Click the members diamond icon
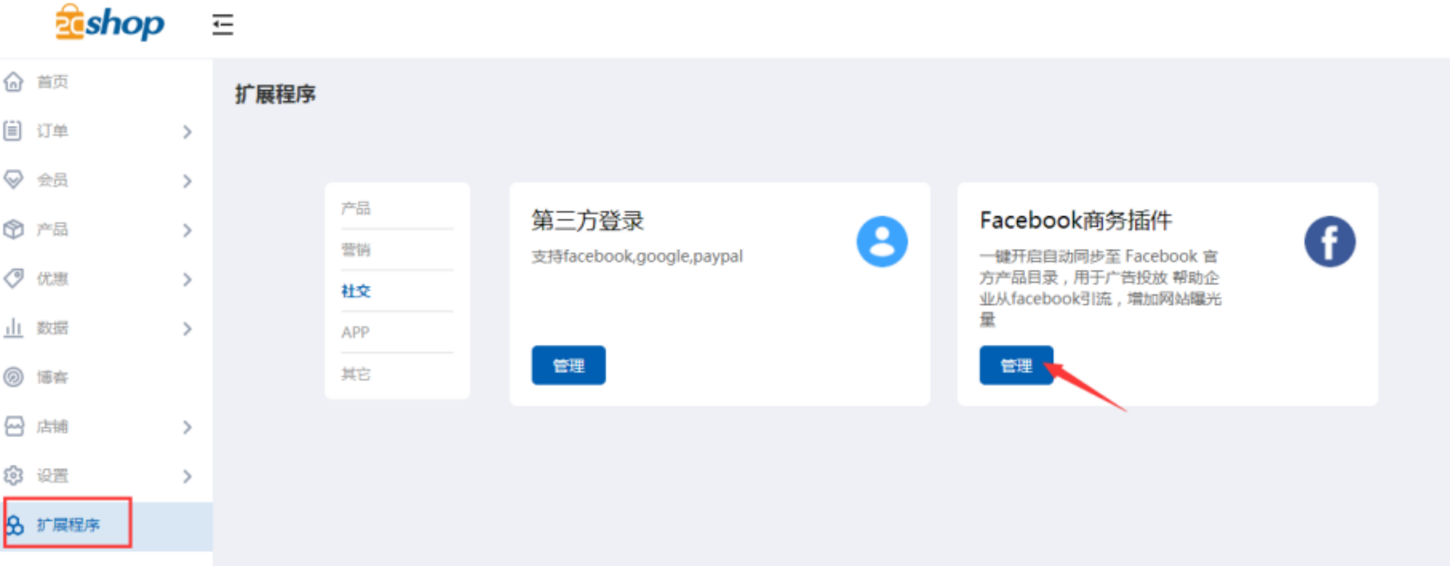 click(x=14, y=180)
